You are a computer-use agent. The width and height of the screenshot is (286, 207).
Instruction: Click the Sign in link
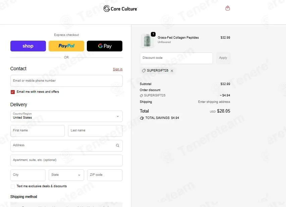point(118,69)
